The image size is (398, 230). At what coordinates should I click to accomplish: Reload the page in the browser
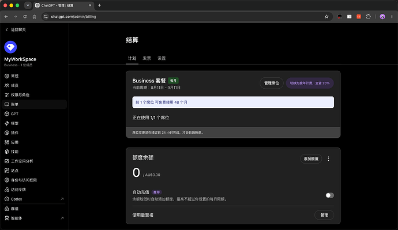[x=25, y=17]
